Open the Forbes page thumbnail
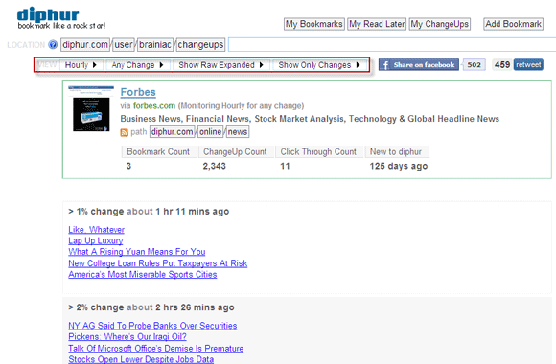Image resolution: width=556 pixels, height=364 pixels. 91,109
